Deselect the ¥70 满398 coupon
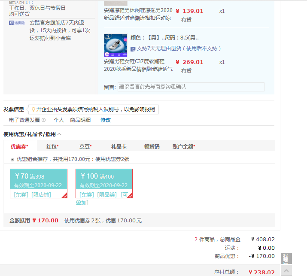 coord(39,183)
